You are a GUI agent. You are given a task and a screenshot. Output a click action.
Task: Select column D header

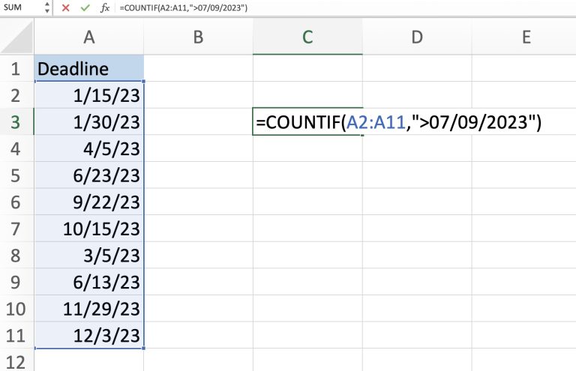tap(417, 37)
